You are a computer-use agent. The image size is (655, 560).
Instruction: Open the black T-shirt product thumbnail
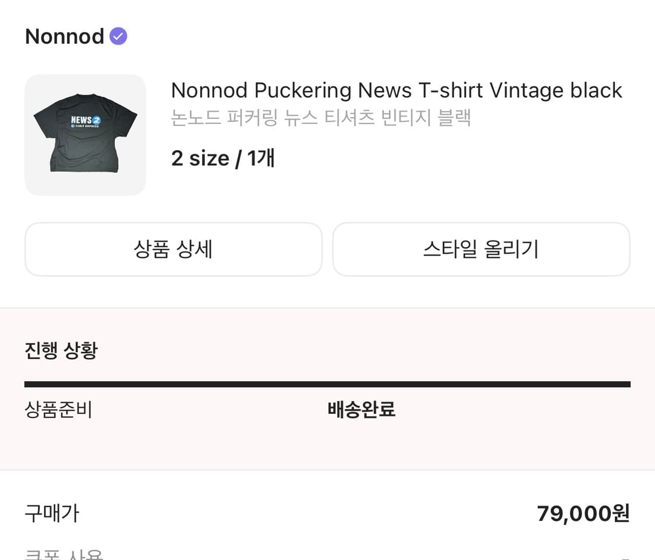(85, 135)
